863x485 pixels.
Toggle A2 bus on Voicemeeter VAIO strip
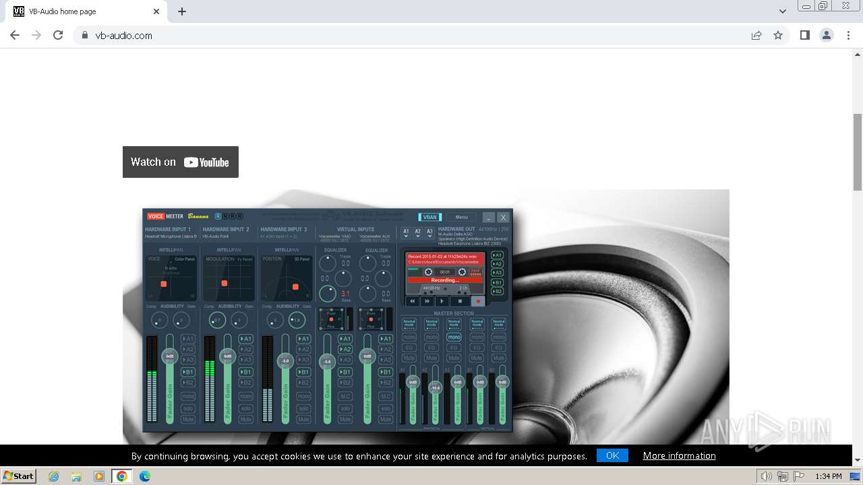(x=345, y=350)
